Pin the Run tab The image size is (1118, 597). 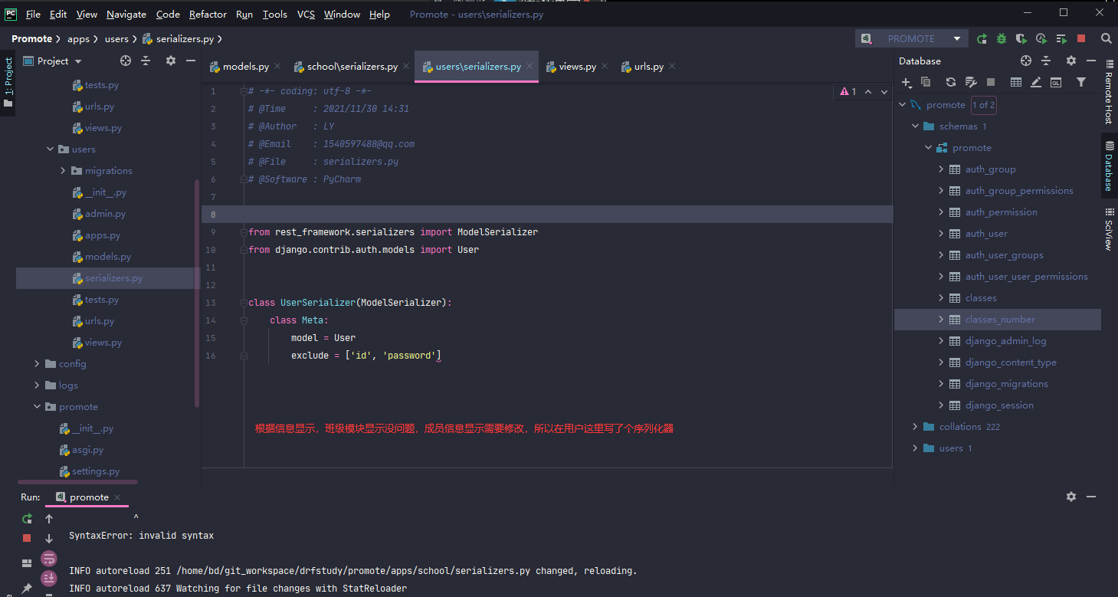click(27, 589)
